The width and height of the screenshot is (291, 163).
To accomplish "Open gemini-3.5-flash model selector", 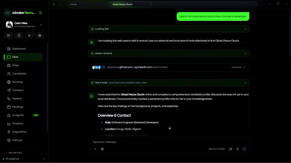I will point(217,149).
